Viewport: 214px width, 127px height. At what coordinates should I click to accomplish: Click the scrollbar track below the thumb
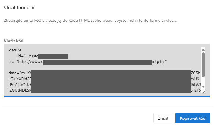(203, 82)
